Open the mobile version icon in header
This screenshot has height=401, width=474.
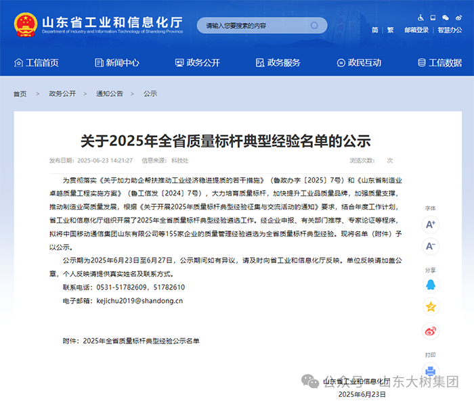pyautogui.click(x=433, y=18)
